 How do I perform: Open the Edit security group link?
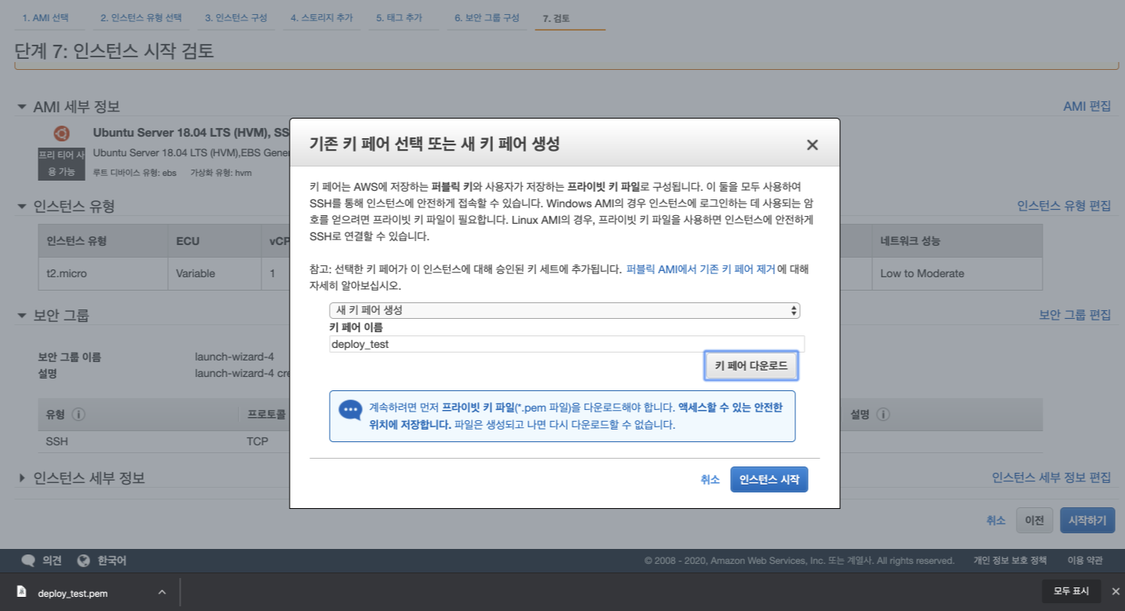[x=1075, y=315]
